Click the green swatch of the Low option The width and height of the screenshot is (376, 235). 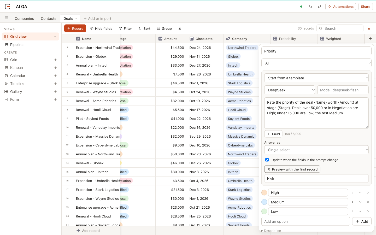click(x=264, y=211)
